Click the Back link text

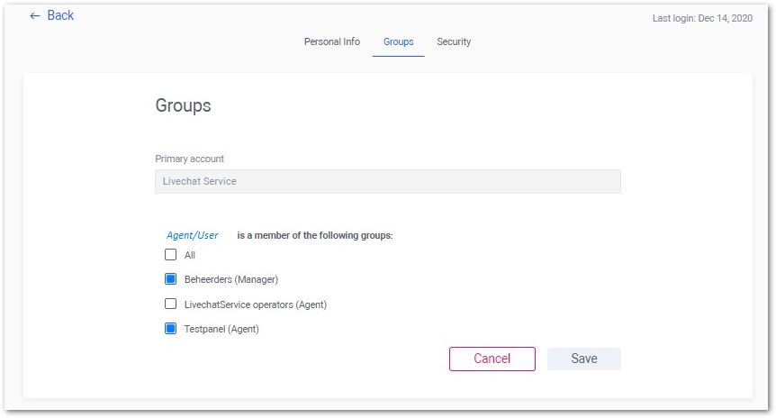60,15
